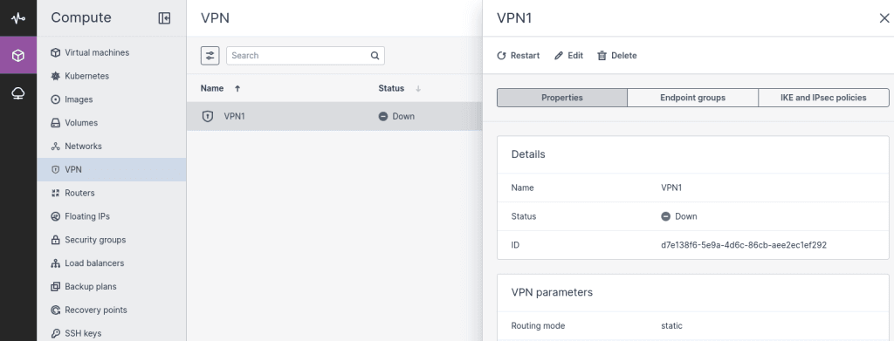Switch to the Endpoint groups tab
The height and width of the screenshot is (341, 894).
(x=692, y=98)
